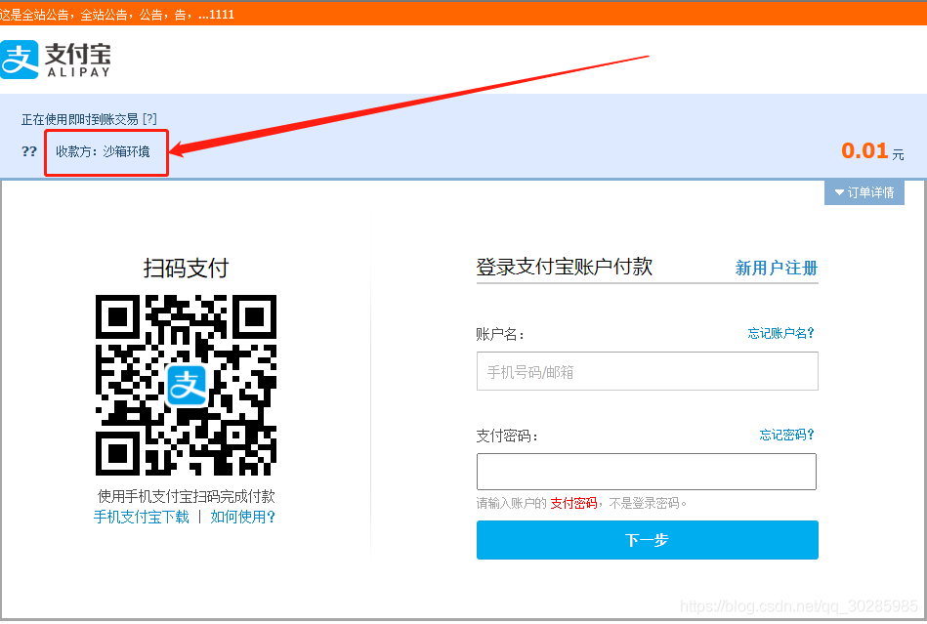This screenshot has height=624, width=927.
Task: Click the QR code for scan payment
Action: click(x=187, y=385)
